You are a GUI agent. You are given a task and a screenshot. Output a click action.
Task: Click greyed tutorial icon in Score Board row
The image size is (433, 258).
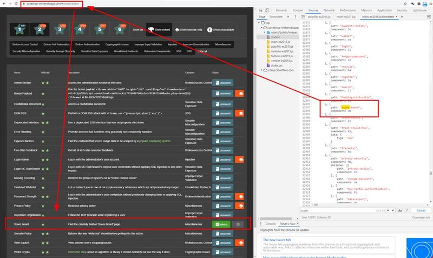238,224
